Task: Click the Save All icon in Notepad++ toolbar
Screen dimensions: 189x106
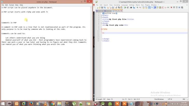Action: 105,8
